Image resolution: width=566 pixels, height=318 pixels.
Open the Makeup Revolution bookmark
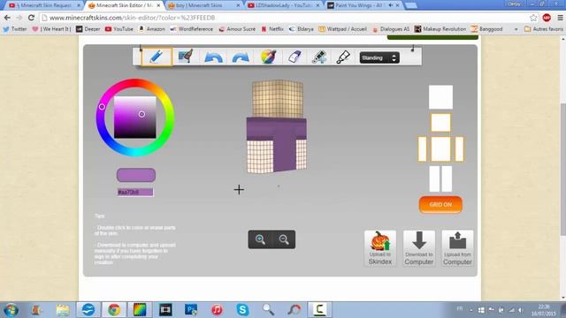(x=440, y=29)
